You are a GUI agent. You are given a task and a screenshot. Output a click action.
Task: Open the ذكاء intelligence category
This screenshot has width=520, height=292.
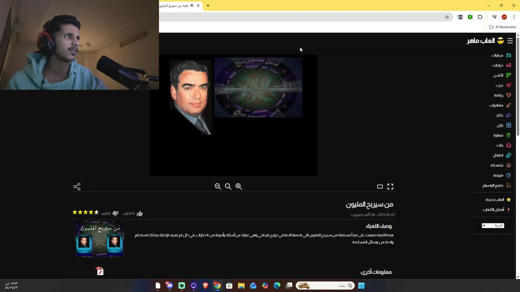(503, 115)
